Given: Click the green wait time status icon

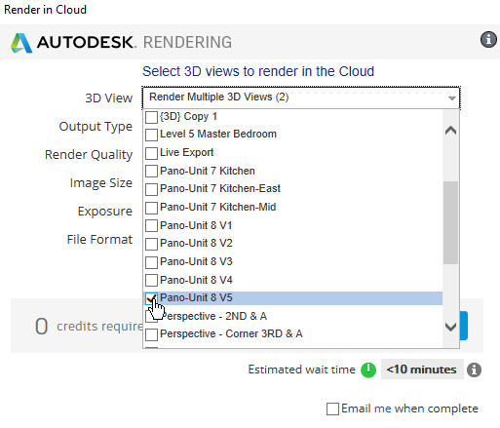Looking at the screenshot, I should [368, 370].
